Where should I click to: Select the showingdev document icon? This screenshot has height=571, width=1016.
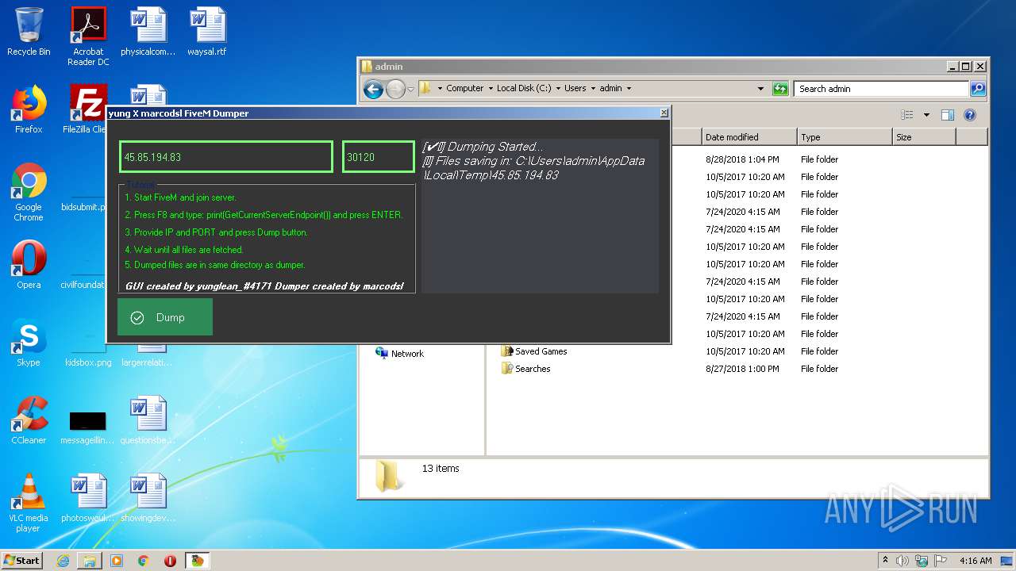click(148, 498)
